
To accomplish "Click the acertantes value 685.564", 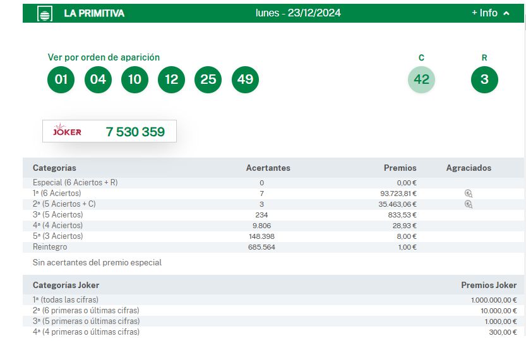I will point(261,247).
